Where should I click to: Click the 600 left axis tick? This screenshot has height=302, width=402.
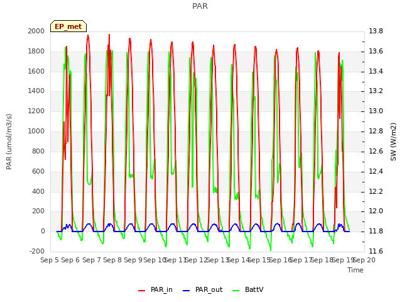click(x=38, y=171)
